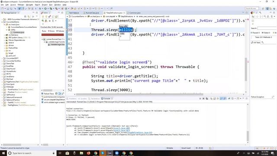This screenshot has height=156, width=277.
Task: Click the console vertical scrollbar
Action: coord(248,136)
